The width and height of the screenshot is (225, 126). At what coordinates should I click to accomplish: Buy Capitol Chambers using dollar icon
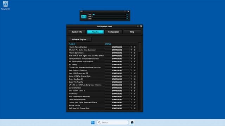click(x=135, y=88)
